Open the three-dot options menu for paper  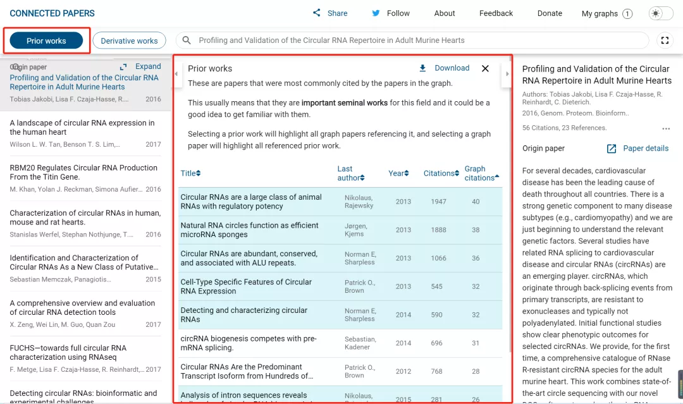coord(665,129)
